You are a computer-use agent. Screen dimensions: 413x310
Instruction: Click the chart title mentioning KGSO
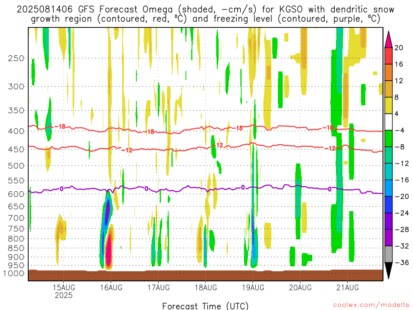[x=205, y=14]
